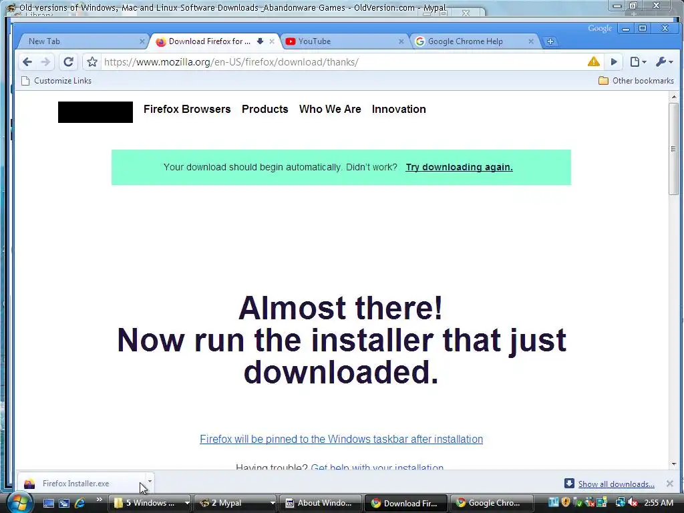The width and height of the screenshot is (684, 513).
Task: Select the Download Firefox tab
Action: click(x=209, y=41)
